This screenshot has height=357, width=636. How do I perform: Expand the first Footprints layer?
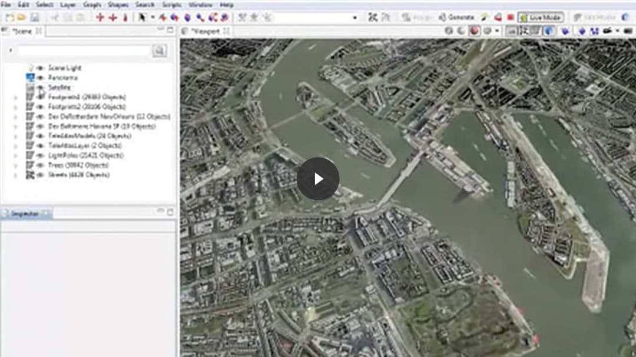[x=15, y=97]
